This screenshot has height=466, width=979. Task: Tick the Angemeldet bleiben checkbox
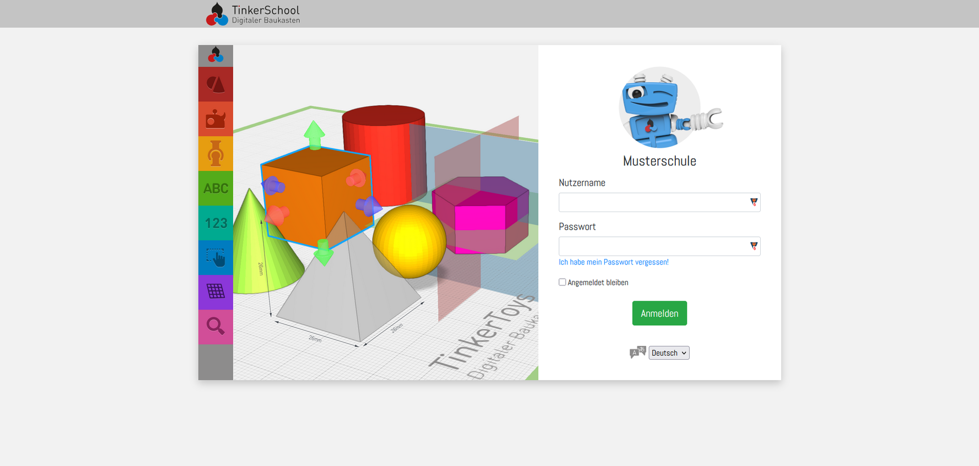click(562, 282)
